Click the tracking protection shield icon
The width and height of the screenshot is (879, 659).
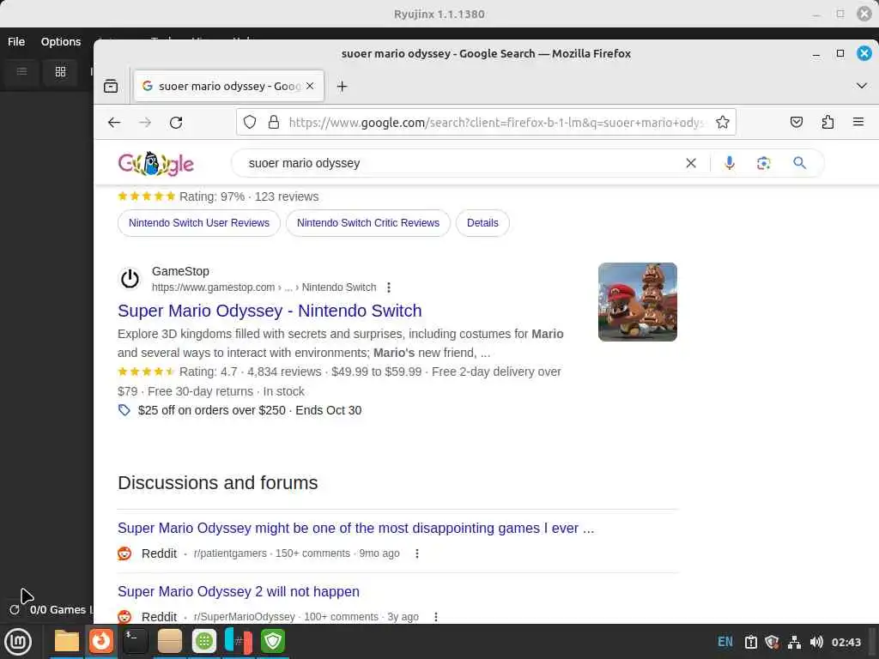point(250,122)
